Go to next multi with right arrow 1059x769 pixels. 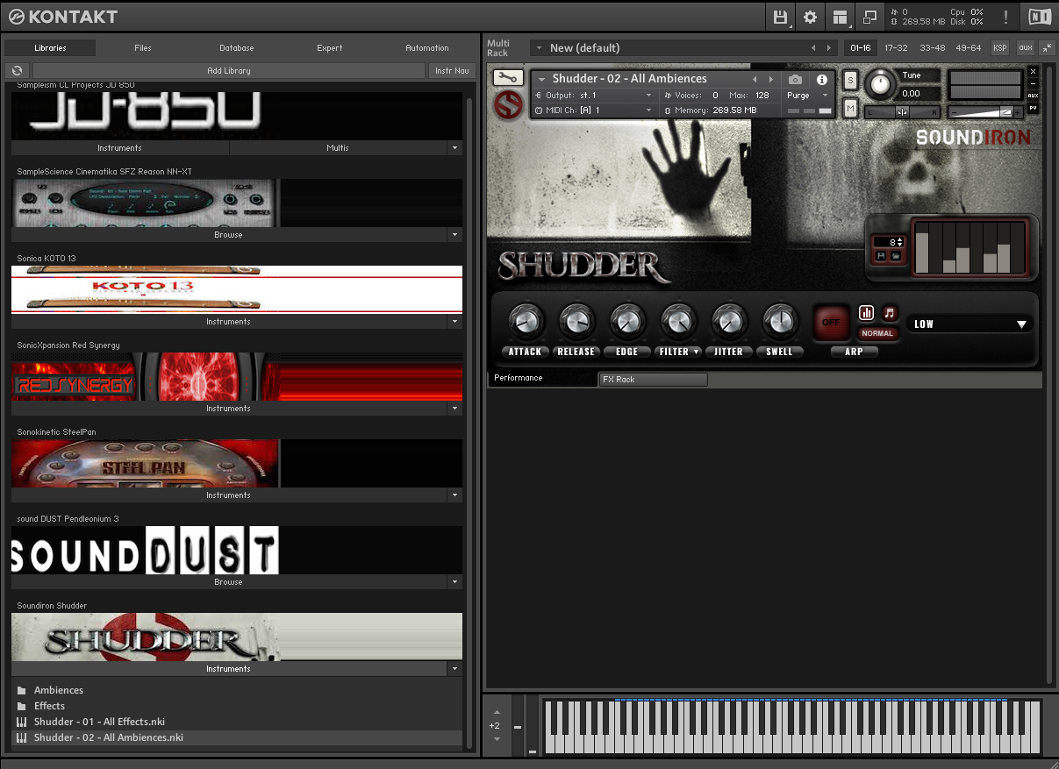(x=828, y=47)
